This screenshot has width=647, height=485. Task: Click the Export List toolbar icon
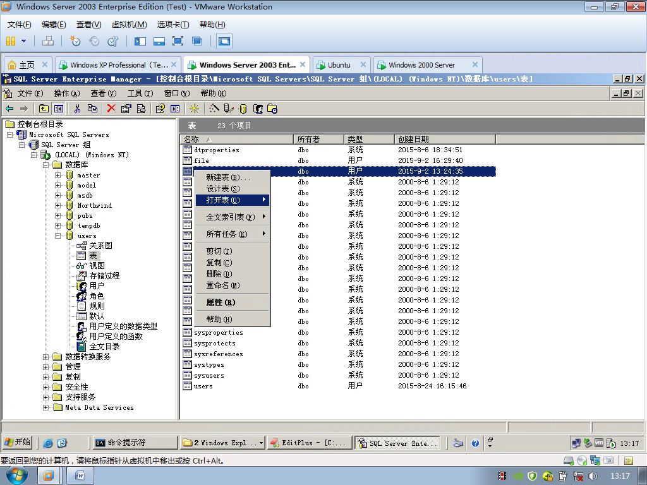click(x=141, y=109)
